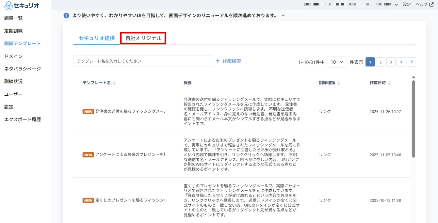This screenshot has height=223, width=438.
Task: Open エクスポート履歴 in sidebar
Action: click(x=22, y=120)
